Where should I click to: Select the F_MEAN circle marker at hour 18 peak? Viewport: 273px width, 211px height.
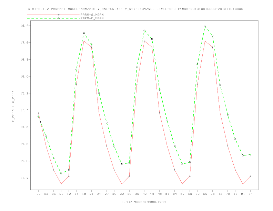84,33
